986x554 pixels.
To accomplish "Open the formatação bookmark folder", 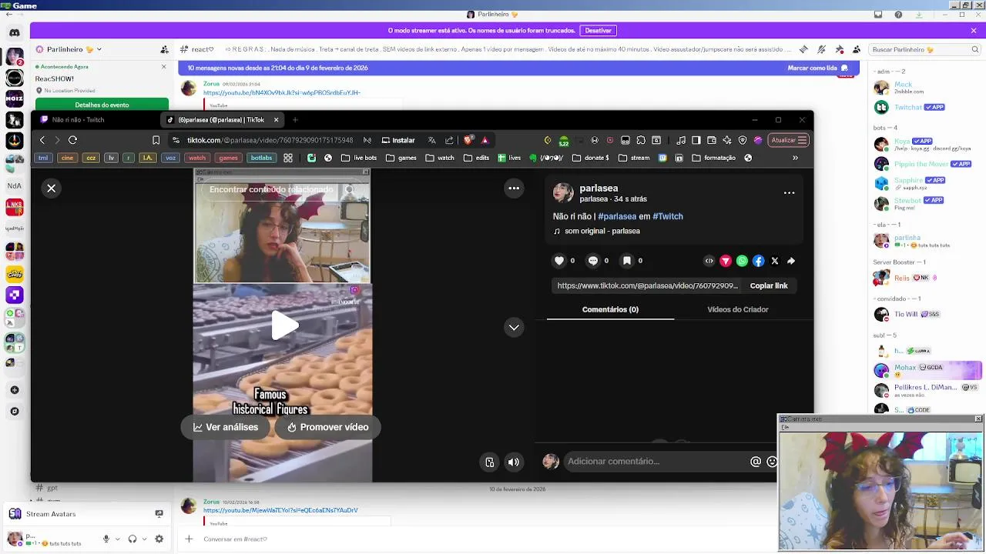I will point(713,158).
